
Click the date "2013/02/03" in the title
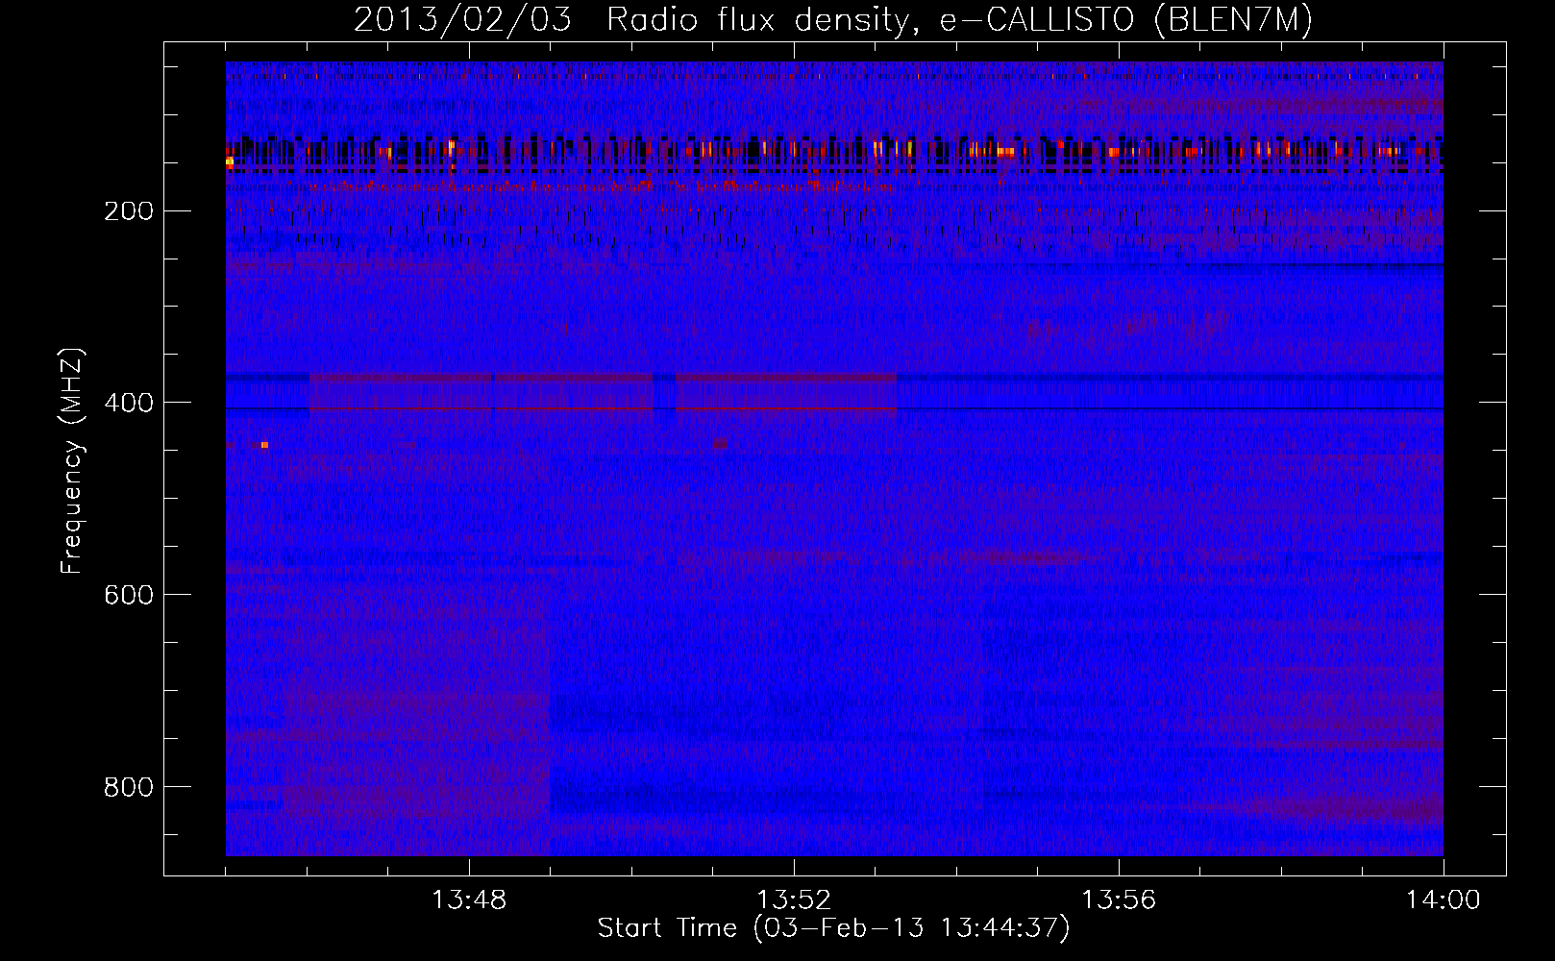462,21
